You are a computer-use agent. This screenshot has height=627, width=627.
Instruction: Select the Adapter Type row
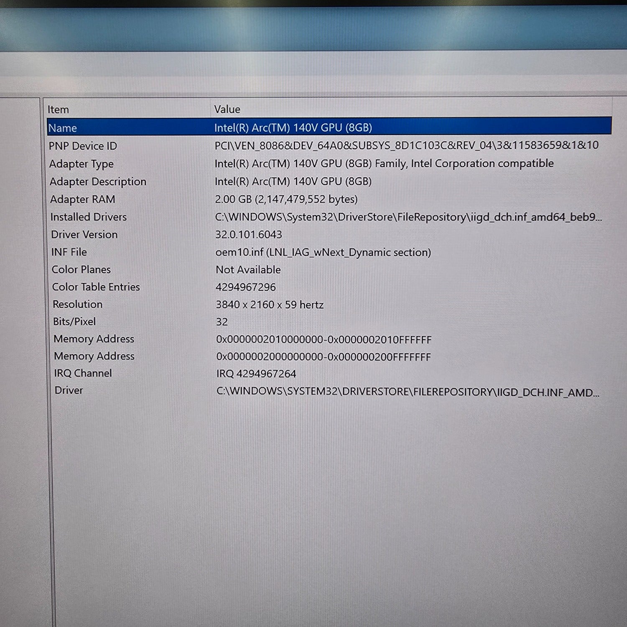point(81,164)
